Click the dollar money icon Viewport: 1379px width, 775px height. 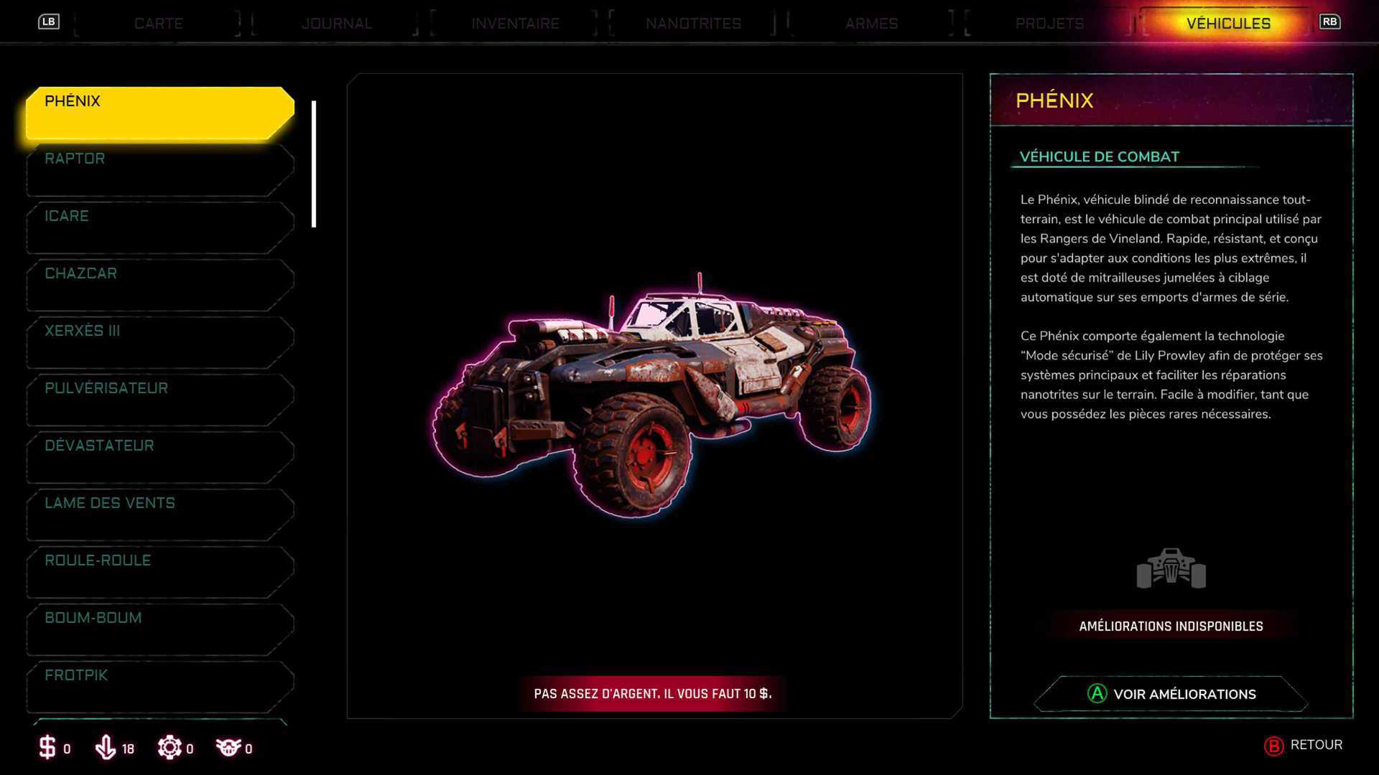tap(47, 748)
